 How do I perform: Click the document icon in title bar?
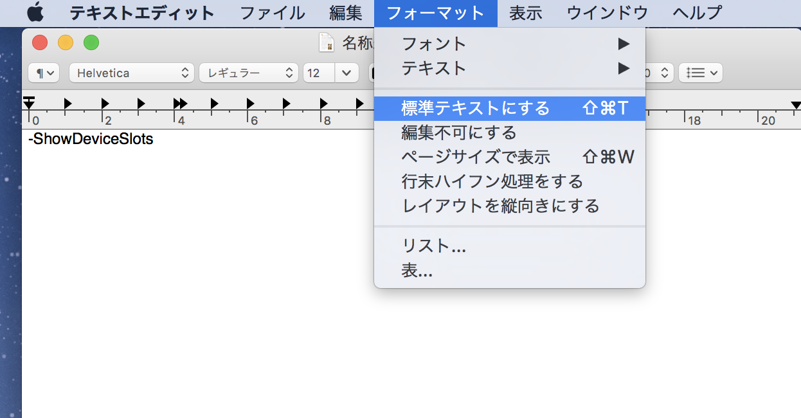[327, 43]
